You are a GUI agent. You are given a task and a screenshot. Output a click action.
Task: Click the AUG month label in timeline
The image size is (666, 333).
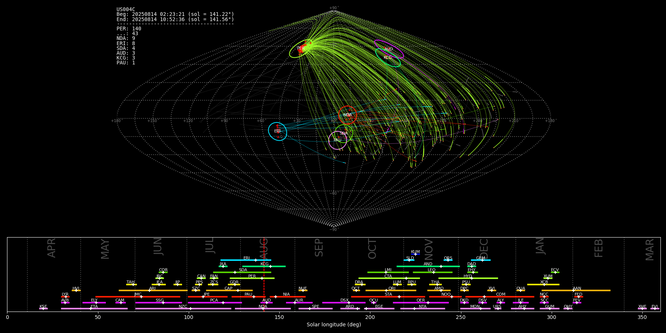tap(263, 249)
